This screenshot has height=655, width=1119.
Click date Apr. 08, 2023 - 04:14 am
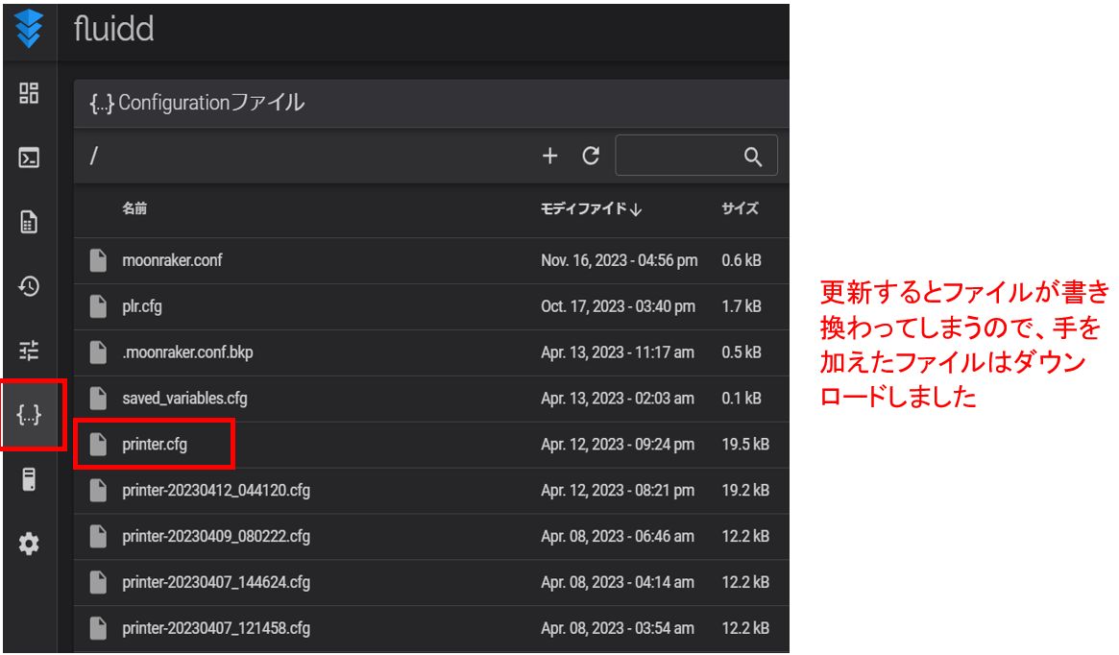(x=618, y=582)
